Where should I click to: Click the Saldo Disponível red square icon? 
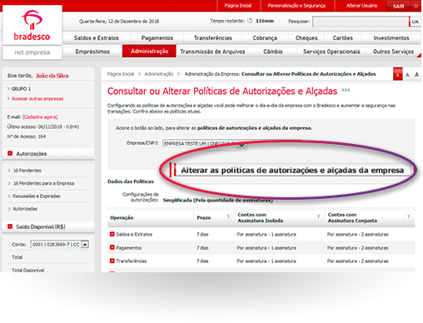[10, 226]
